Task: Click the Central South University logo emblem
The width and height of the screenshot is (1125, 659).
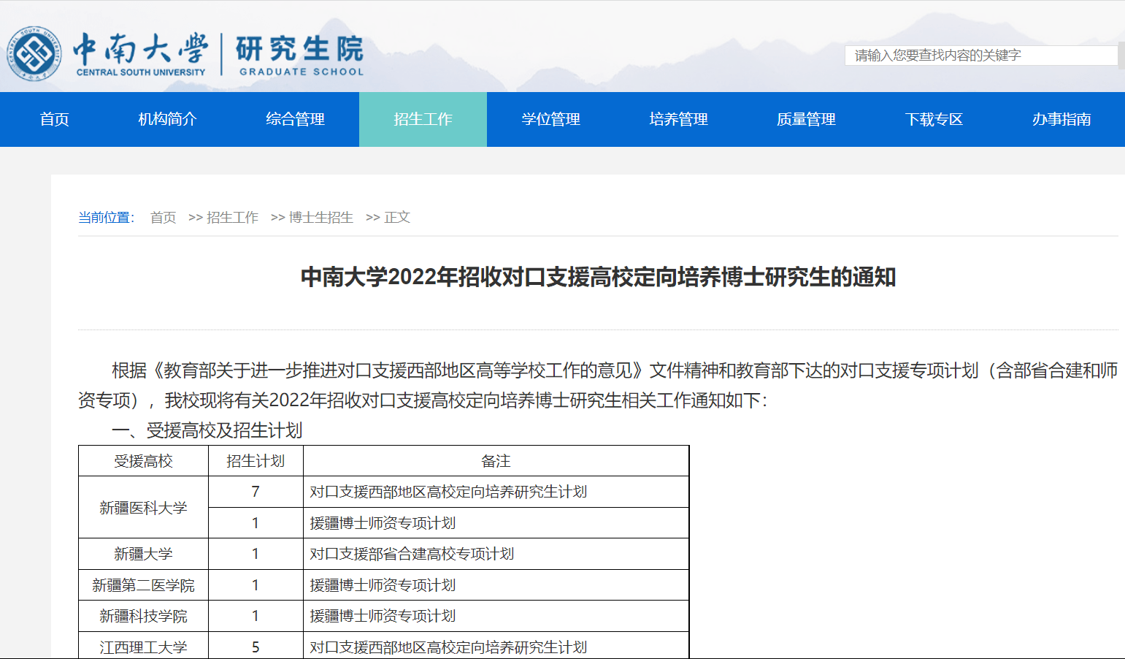Action: coord(34,54)
